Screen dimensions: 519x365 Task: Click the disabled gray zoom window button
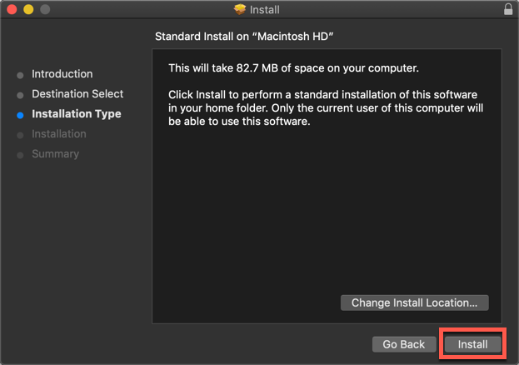tap(45, 10)
